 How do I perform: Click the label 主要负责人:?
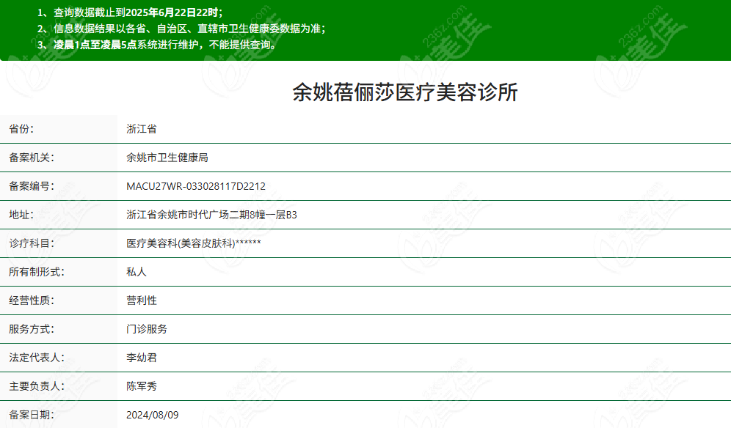(x=37, y=386)
